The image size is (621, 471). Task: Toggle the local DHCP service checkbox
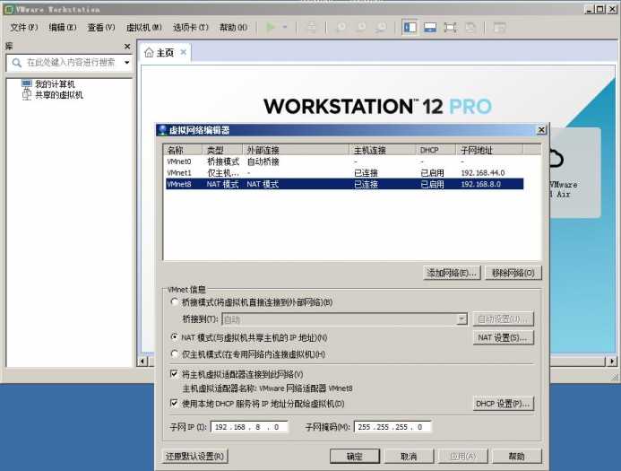(x=175, y=404)
